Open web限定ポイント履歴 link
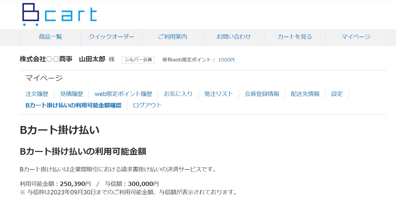The width and height of the screenshot is (396, 204). (x=124, y=94)
